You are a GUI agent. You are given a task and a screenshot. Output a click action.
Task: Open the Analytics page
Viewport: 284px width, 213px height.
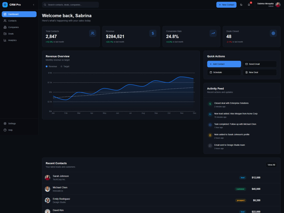tap(19, 40)
